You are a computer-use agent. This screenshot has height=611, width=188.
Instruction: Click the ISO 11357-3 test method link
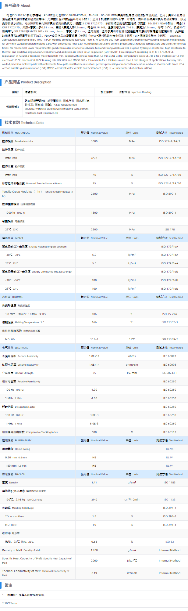click(169, 322)
